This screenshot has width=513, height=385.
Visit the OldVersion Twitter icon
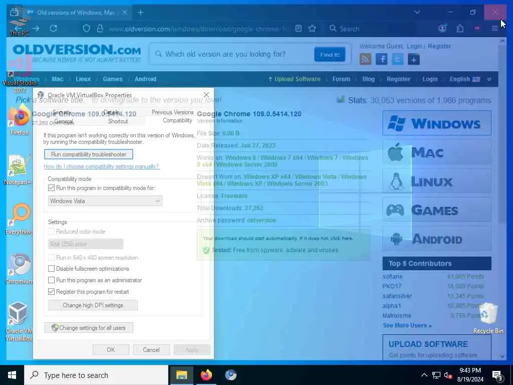[x=397, y=59]
